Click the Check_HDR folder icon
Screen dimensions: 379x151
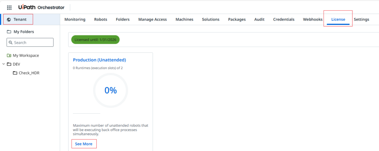pyautogui.click(x=15, y=73)
